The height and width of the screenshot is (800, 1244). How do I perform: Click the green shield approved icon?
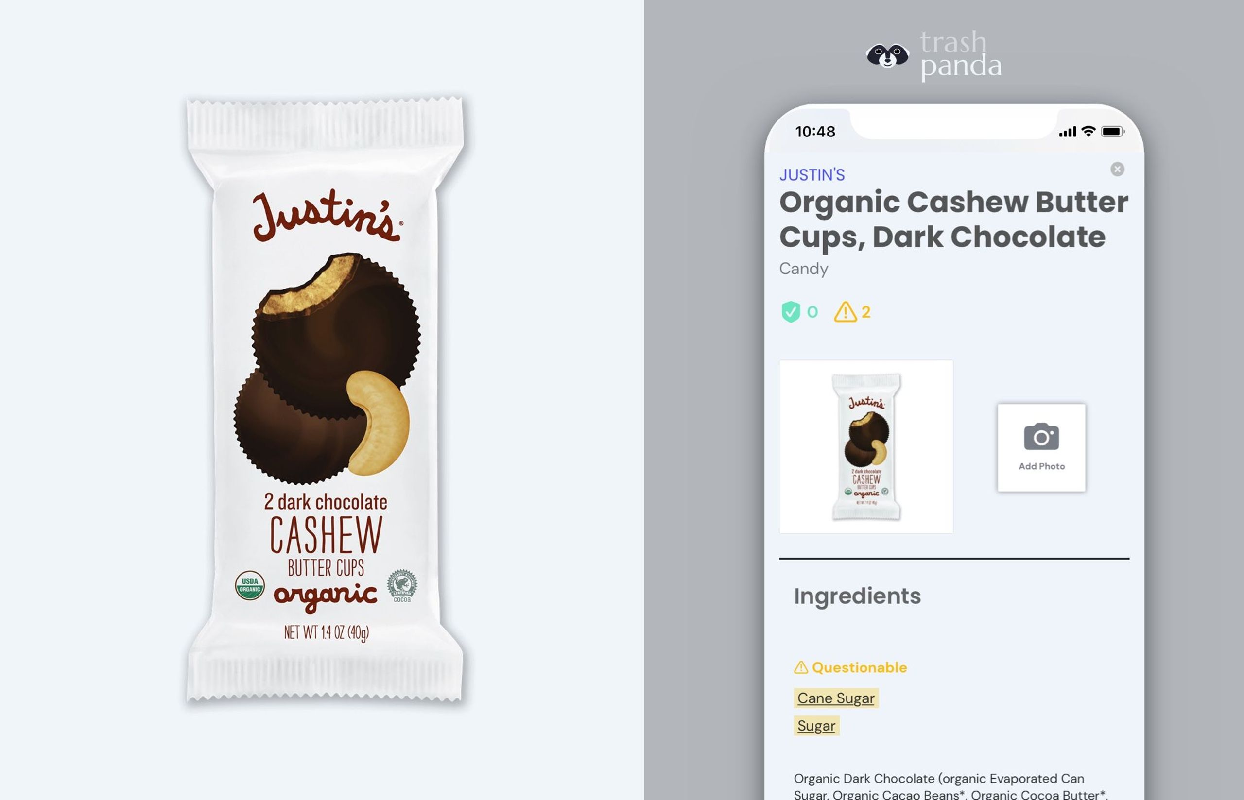tap(790, 312)
